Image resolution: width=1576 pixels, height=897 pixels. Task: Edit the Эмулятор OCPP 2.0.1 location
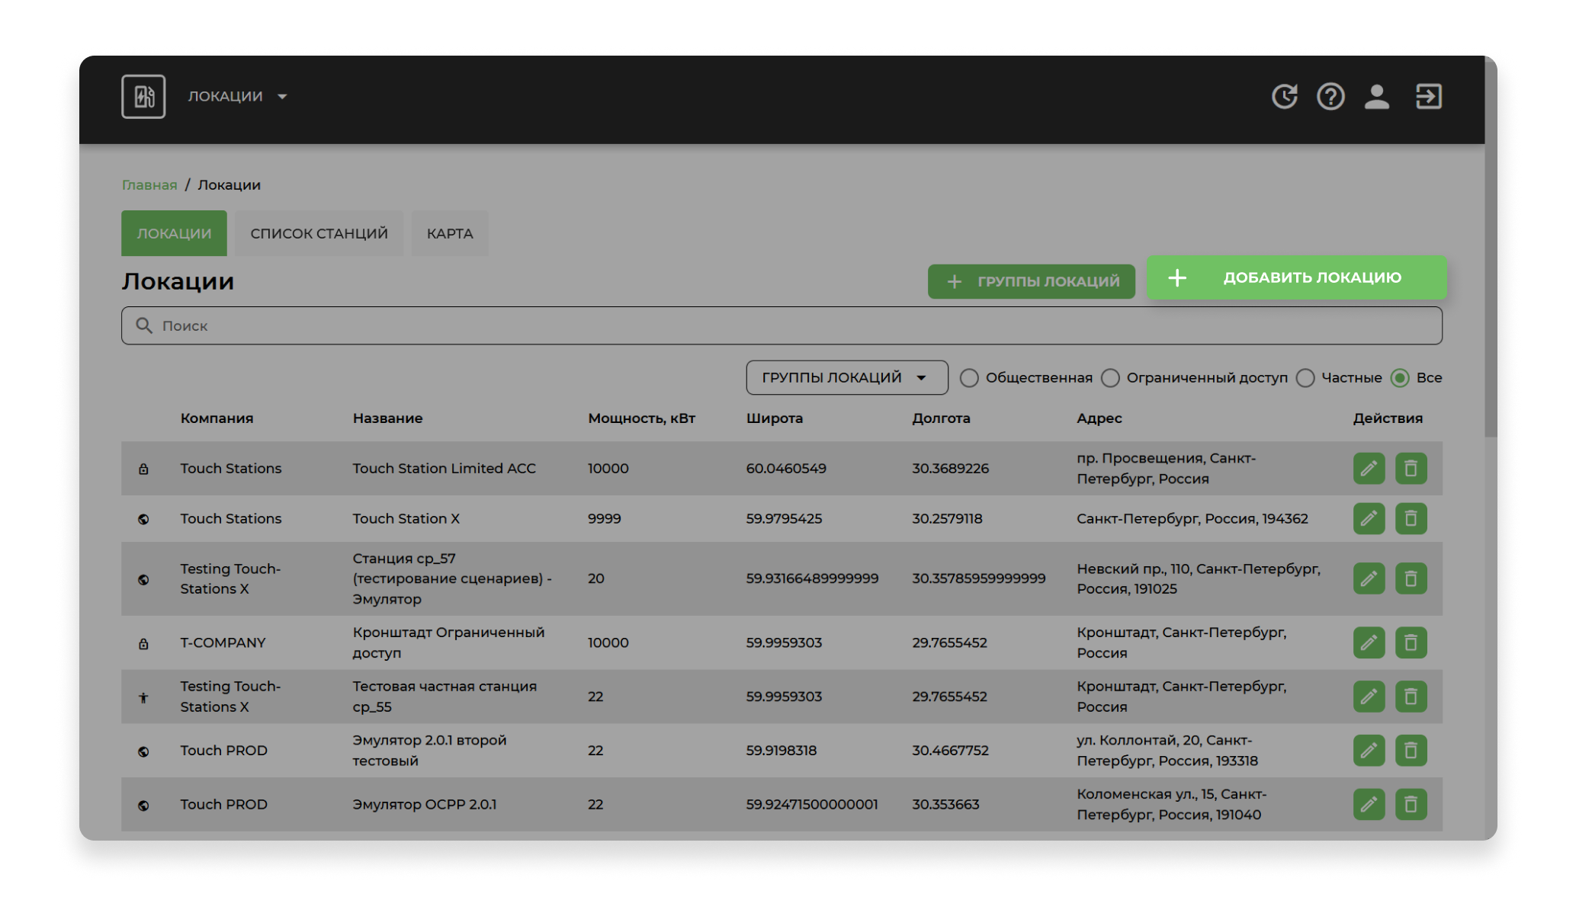point(1369,804)
